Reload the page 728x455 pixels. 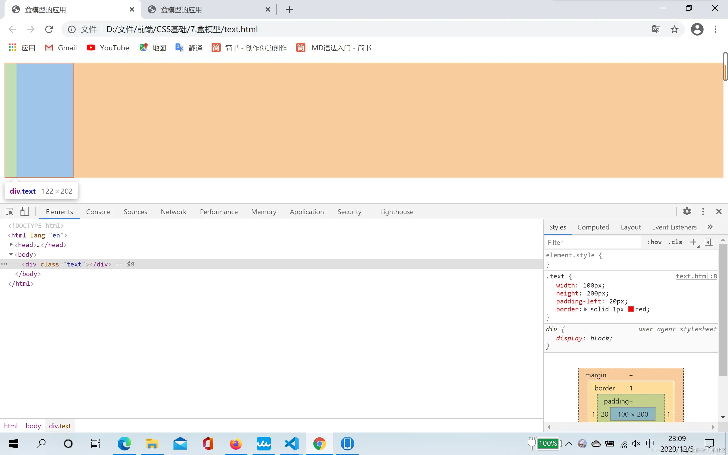(49, 29)
